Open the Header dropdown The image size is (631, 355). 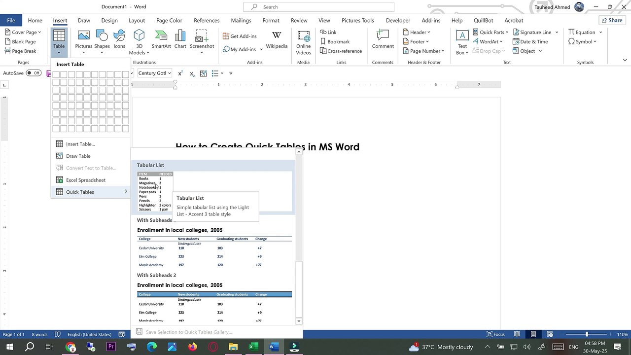tap(416, 32)
